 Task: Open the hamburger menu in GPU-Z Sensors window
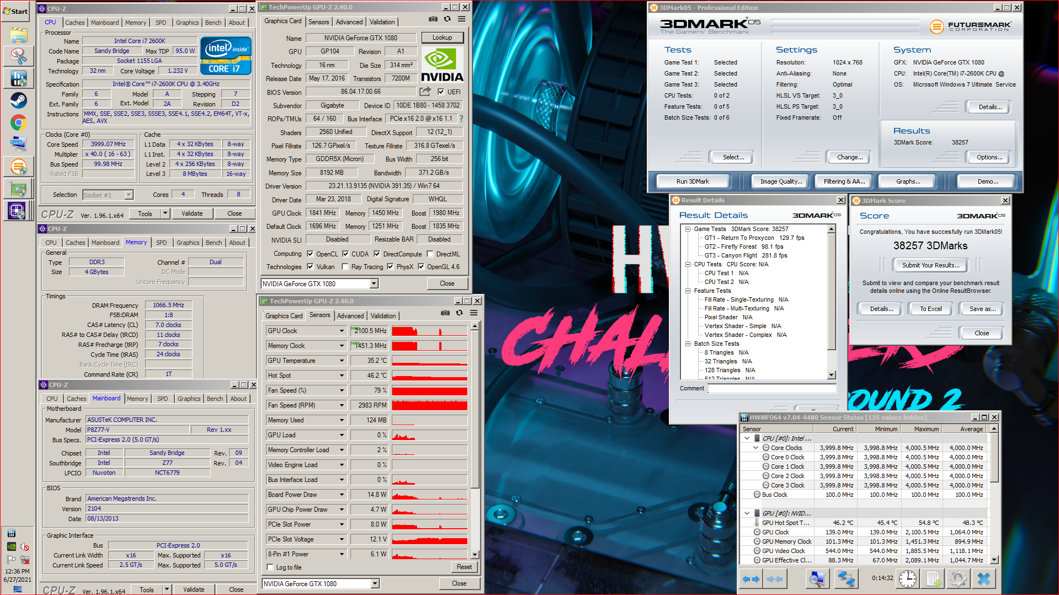(x=474, y=313)
